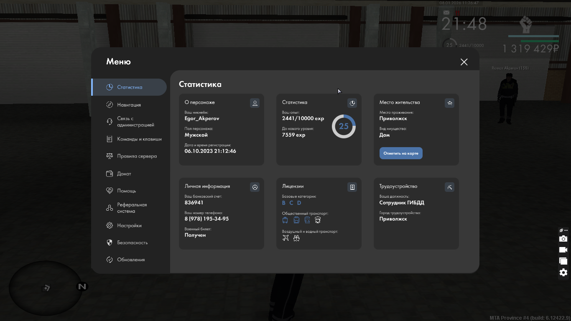Click license category D
This screenshot has width=571, height=321.
coord(299,203)
